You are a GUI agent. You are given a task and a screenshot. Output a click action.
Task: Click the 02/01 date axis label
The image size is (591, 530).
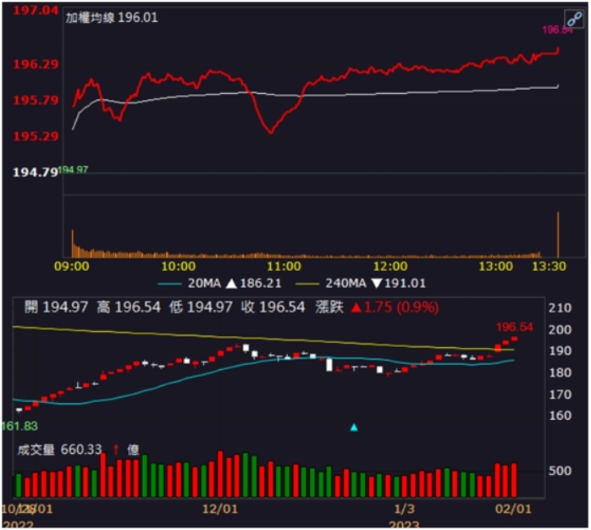click(x=513, y=509)
